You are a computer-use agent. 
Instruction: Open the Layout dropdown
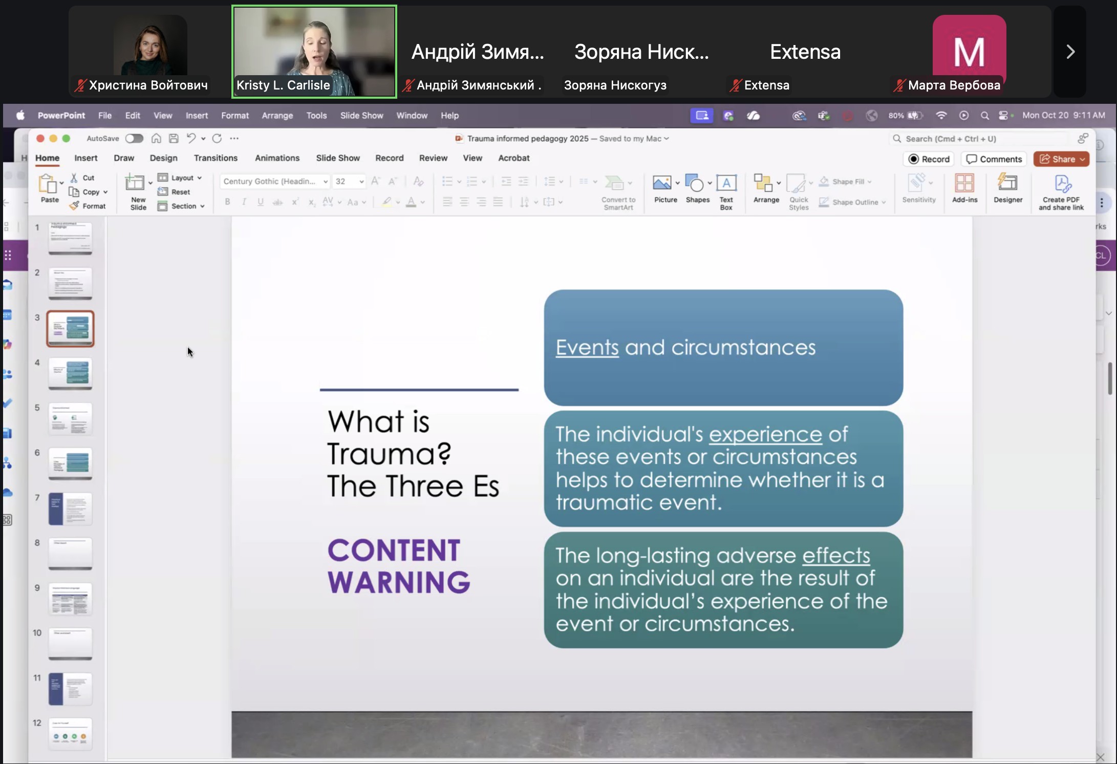(x=182, y=177)
